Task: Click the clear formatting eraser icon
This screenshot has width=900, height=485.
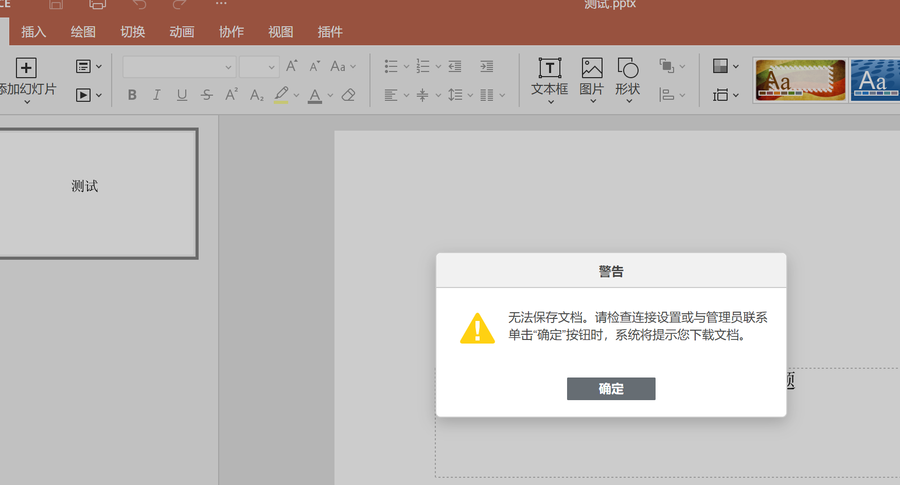Action: (x=348, y=95)
